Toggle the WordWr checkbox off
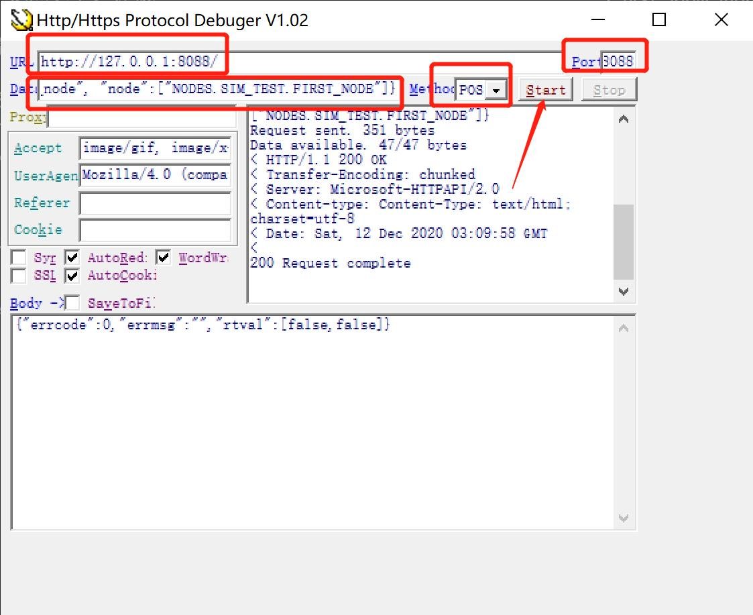Viewport: 753px width, 615px height. tap(164, 258)
